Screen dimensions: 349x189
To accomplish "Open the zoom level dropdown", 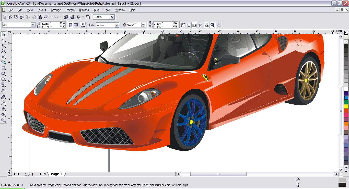I will (x=112, y=17).
